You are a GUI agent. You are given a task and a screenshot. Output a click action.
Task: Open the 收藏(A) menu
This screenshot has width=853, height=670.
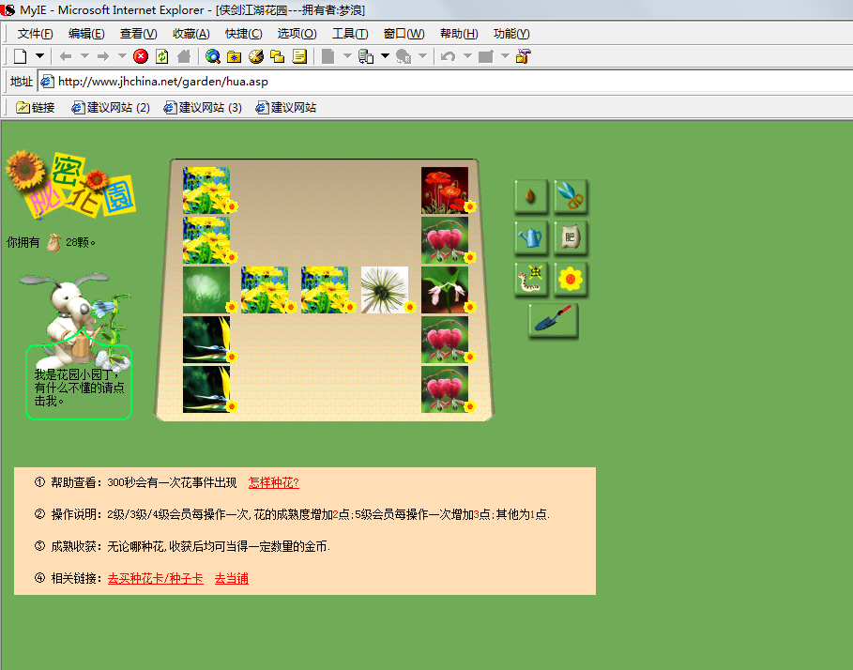[x=190, y=34]
